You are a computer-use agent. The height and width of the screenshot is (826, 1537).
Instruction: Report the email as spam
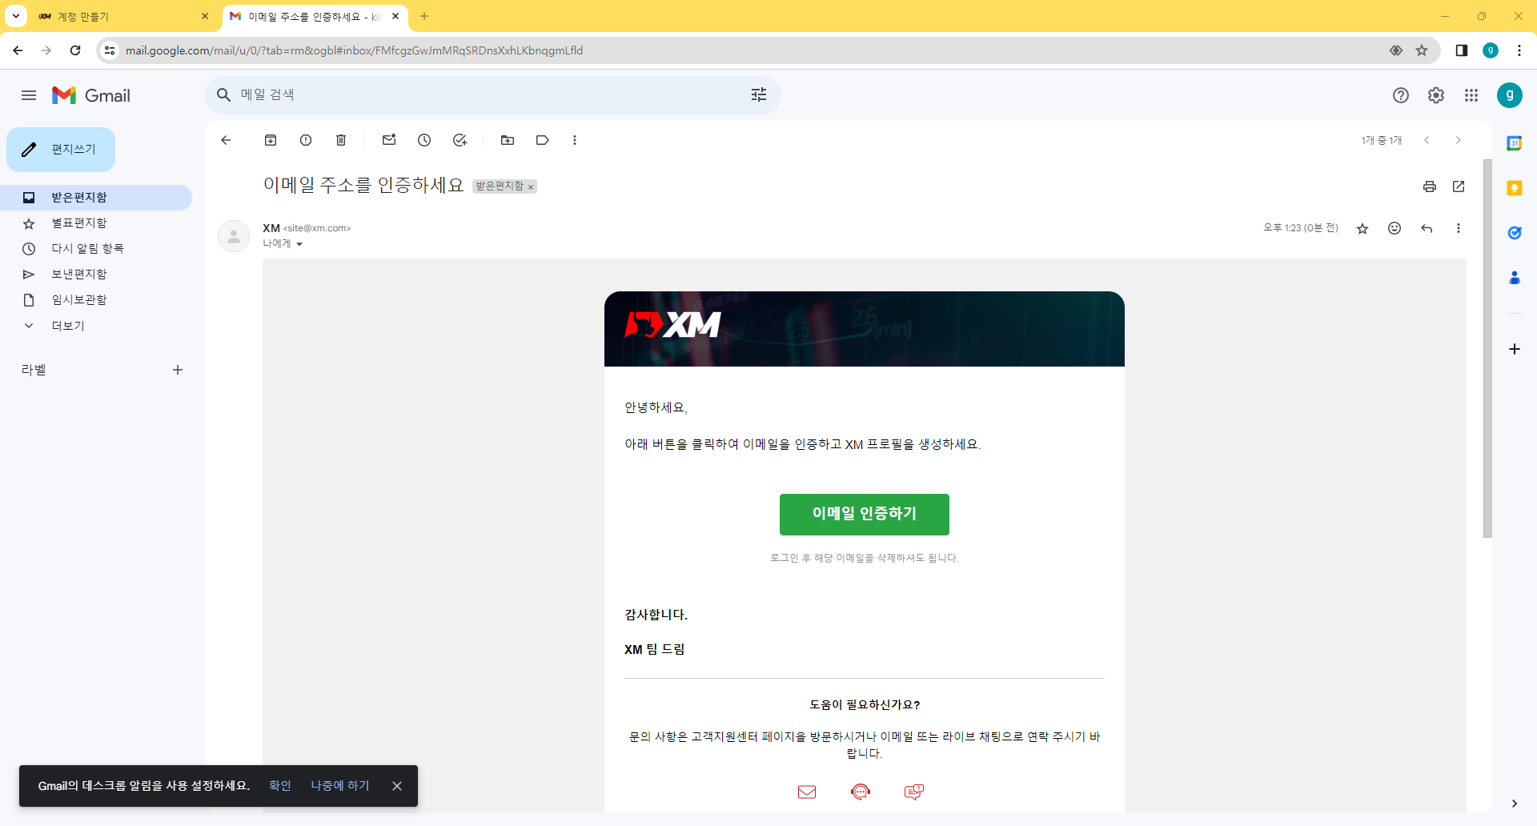306,139
